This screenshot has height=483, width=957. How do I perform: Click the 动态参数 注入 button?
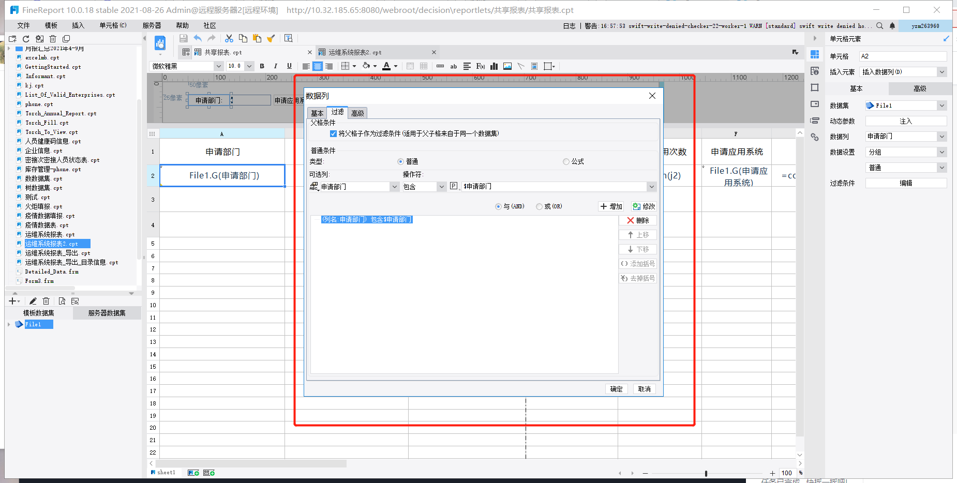[x=906, y=121]
